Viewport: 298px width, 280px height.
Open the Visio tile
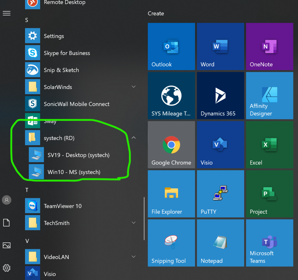[x=221, y=145]
